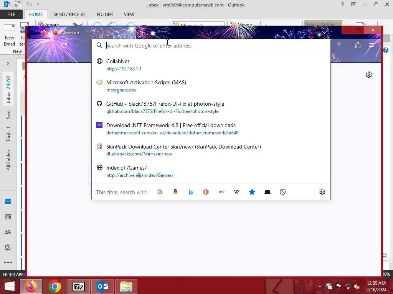Search this time with DuckDuckGo icon
The height and width of the screenshot is (294, 393).
[206, 192]
